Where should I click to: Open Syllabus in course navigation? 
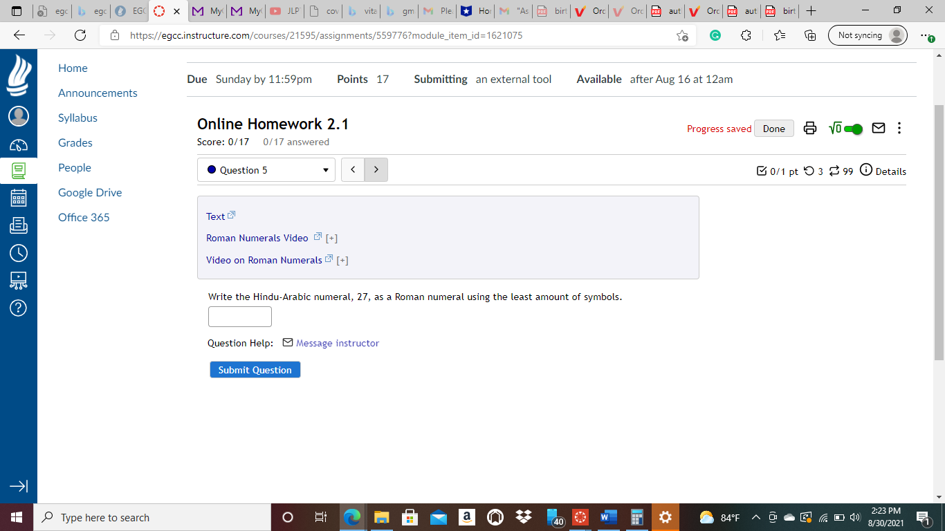tap(77, 118)
